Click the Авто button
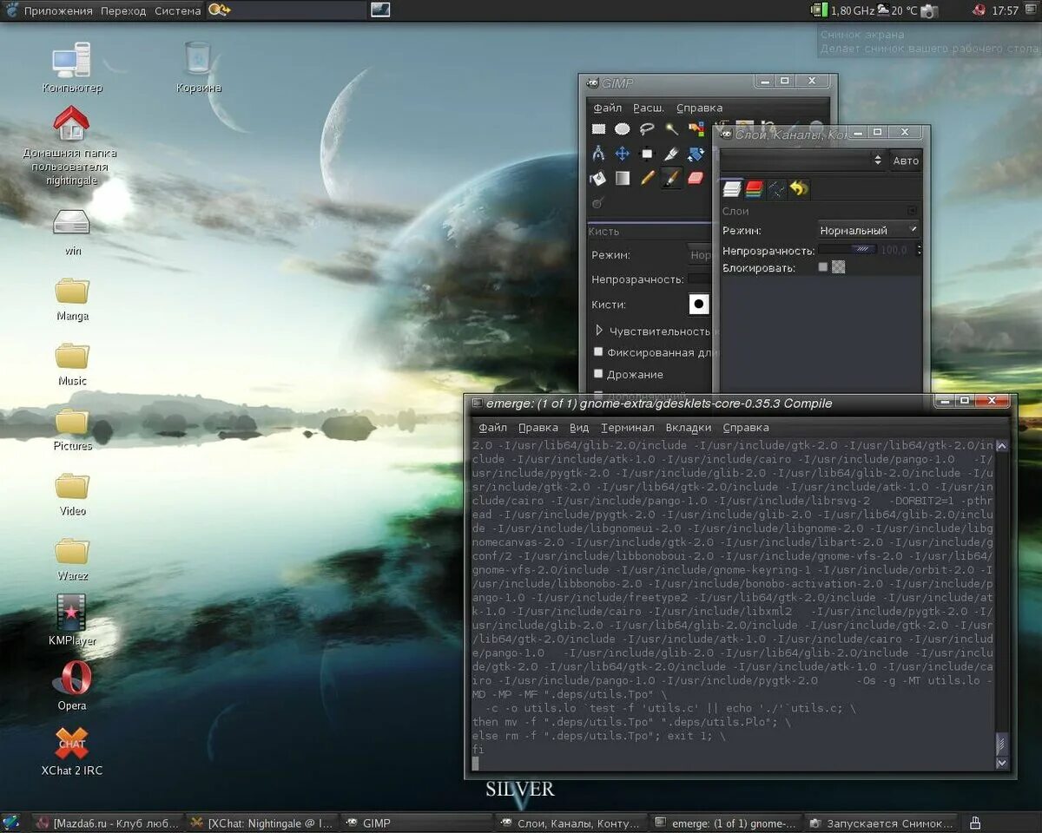Image resolution: width=1042 pixels, height=833 pixels. pyautogui.click(x=906, y=161)
